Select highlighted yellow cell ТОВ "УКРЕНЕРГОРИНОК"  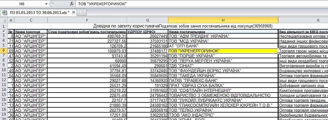(x=223, y=51)
